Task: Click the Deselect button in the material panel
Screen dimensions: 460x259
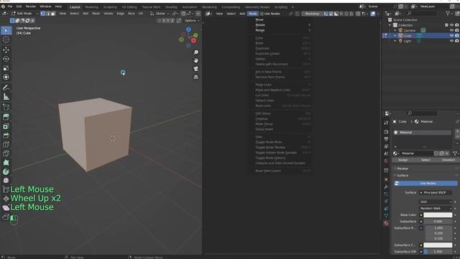Action: 448,160
